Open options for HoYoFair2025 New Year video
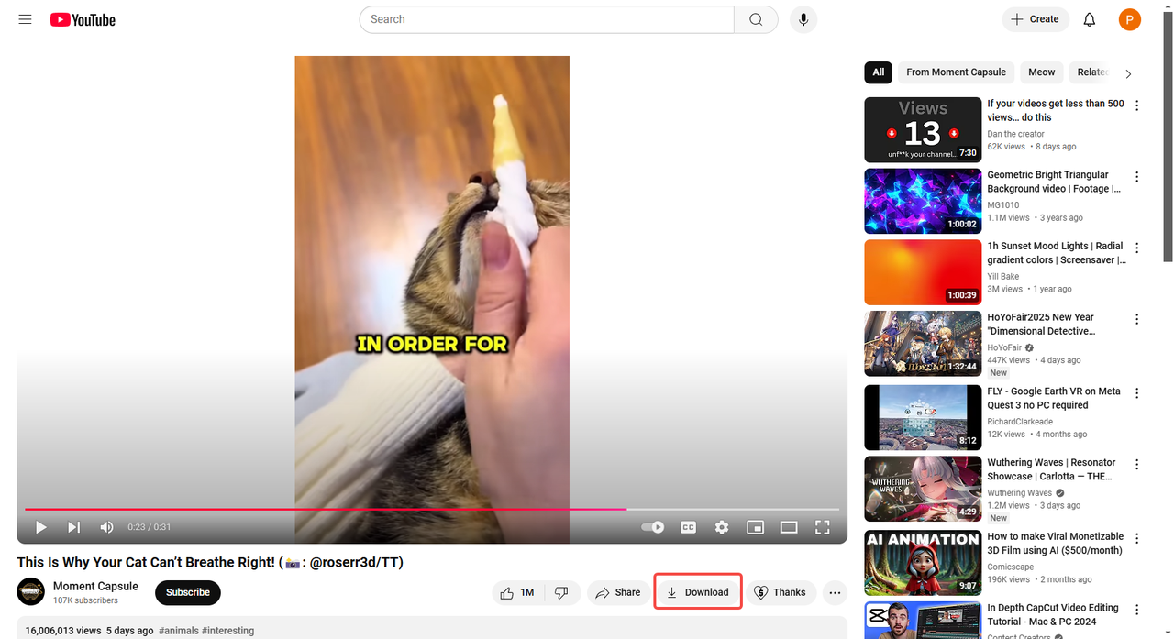1174x639 pixels. (1136, 320)
